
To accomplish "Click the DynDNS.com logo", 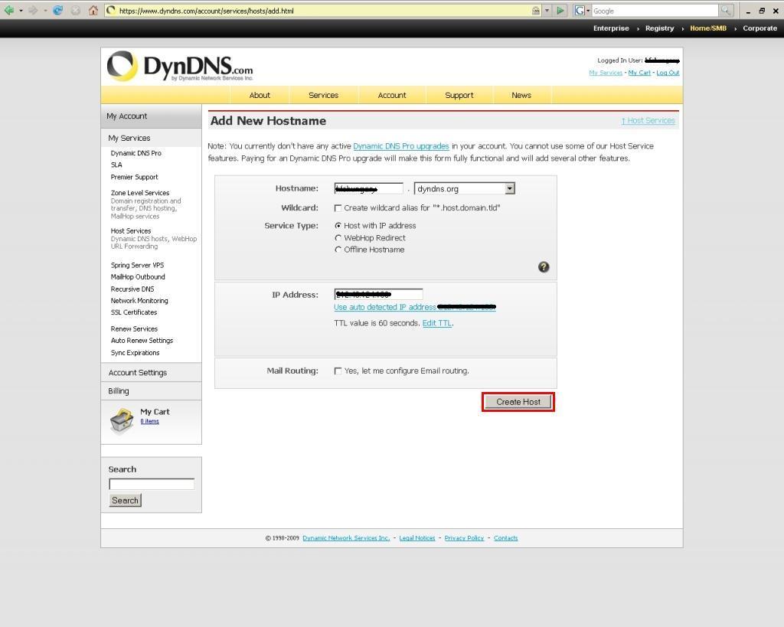I will (x=180, y=66).
